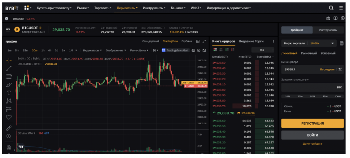Toggle the magnet mode icon
350x158 pixels.
pyautogui.click(x=9, y=147)
